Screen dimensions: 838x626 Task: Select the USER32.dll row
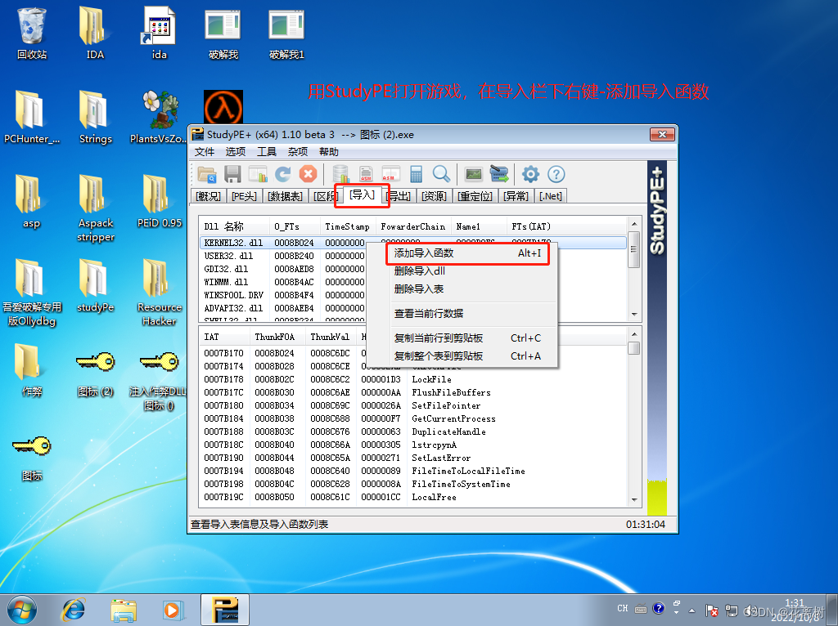(413, 256)
